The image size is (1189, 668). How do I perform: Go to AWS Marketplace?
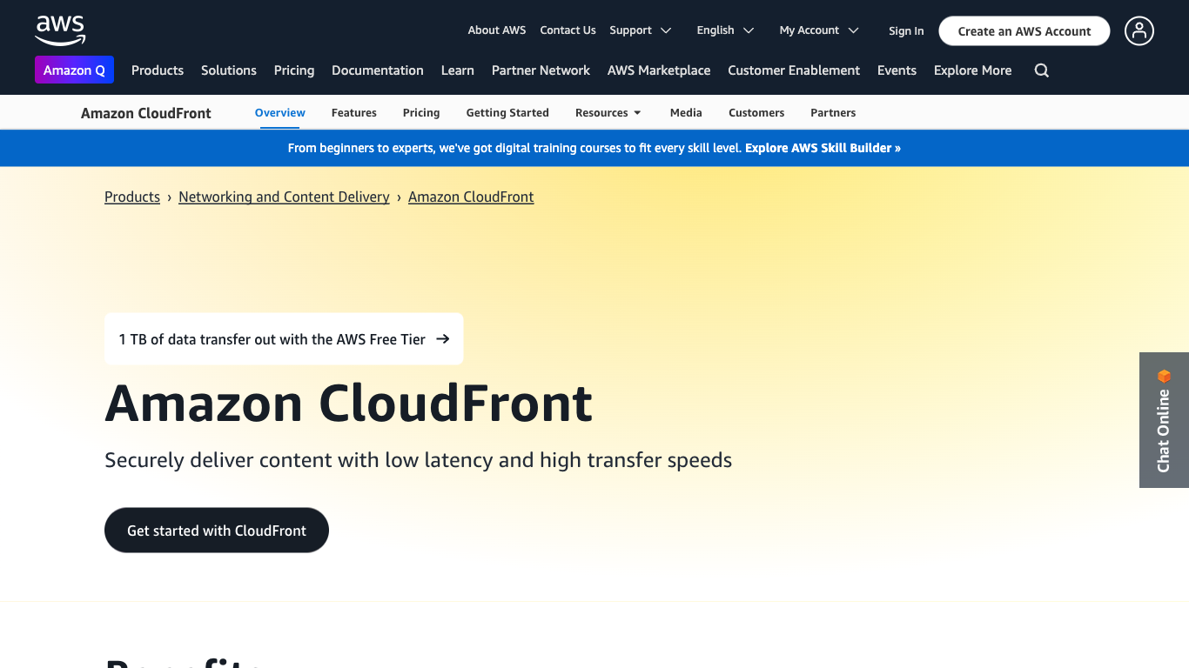(x=659, y=70)
